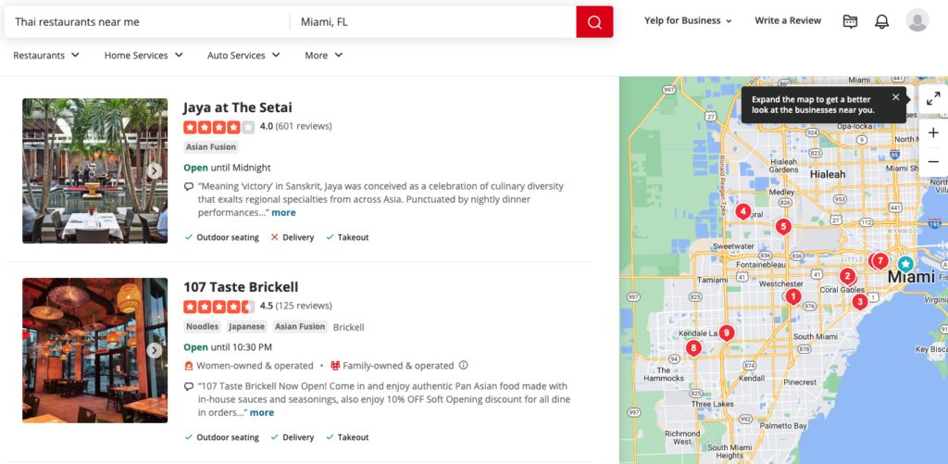Open the Auto Services dropdown menu
This screenshot has height=464, width=948.
[244, 55]
